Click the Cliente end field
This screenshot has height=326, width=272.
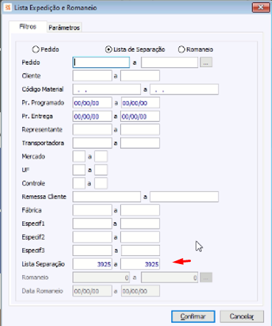click(140, 76)
